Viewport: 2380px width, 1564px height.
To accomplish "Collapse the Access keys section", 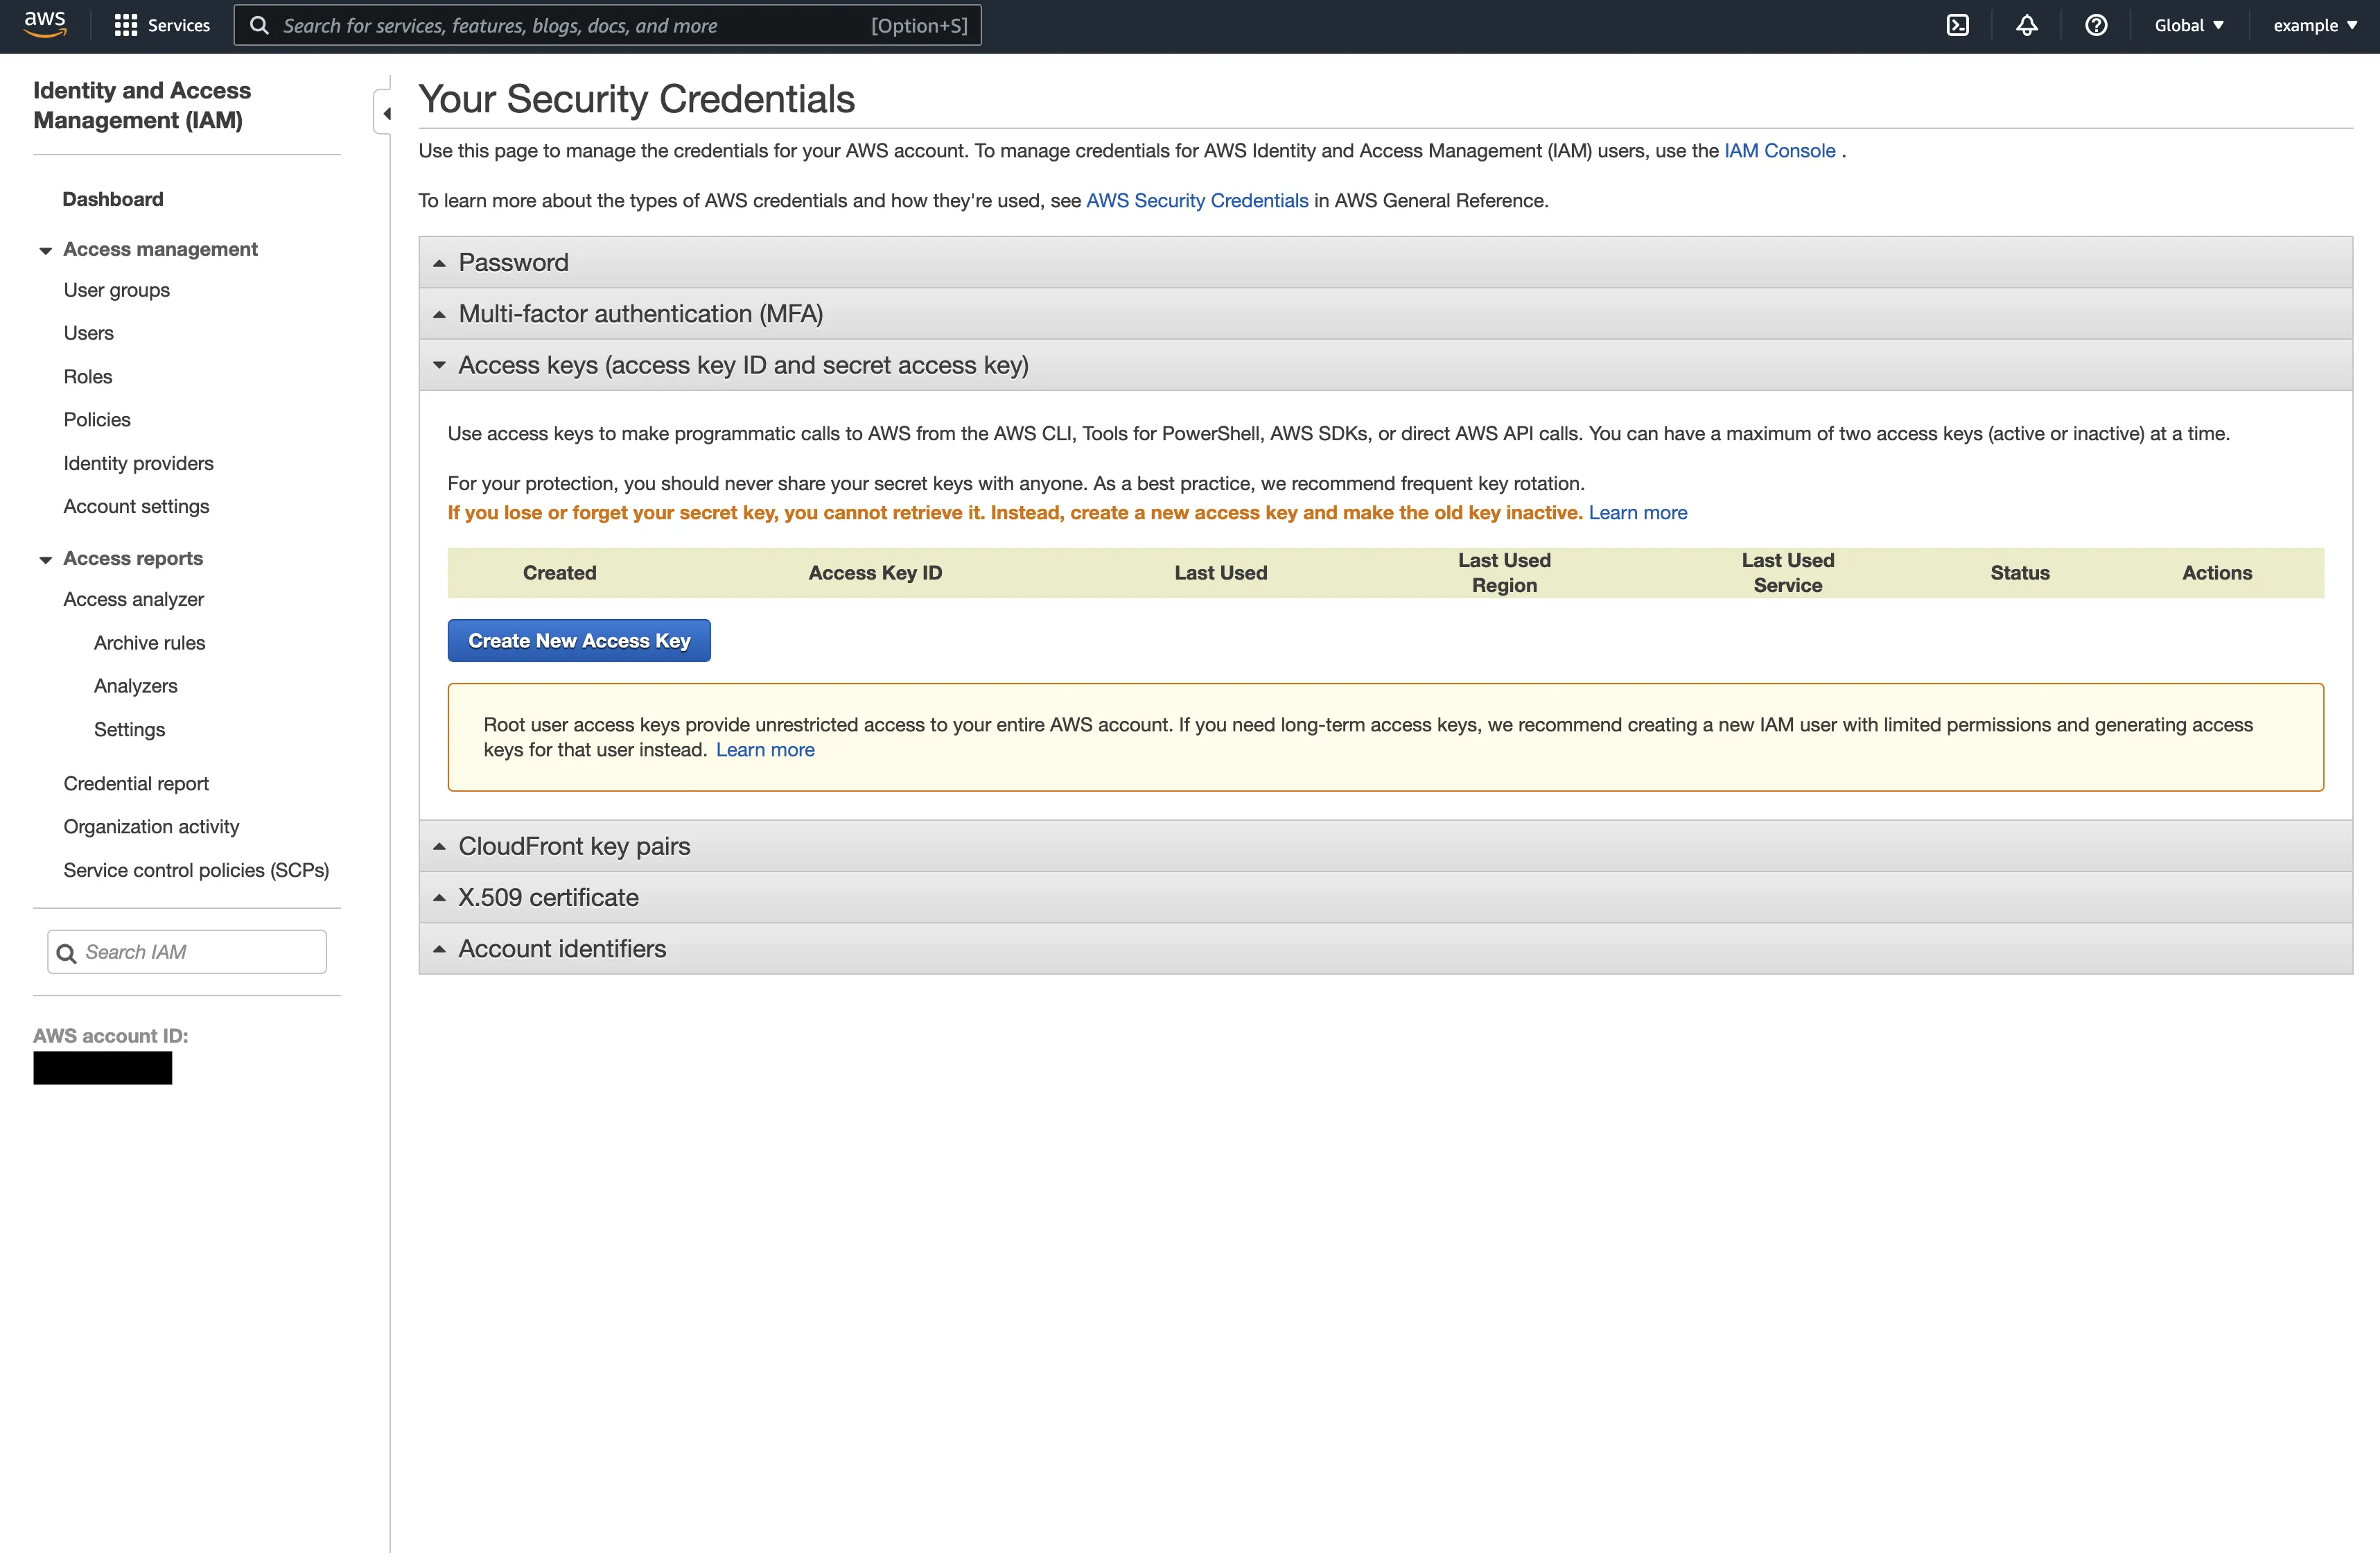I will click(x=742, y=365).
